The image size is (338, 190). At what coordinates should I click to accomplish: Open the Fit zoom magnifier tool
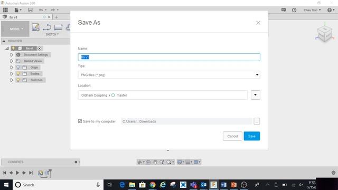[x=169, y=162]
